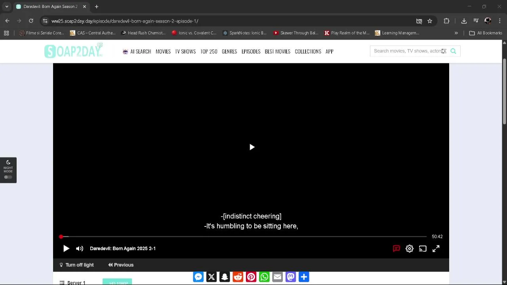Open Ionic vs. Covalent bookmark
Viewport: 507px width, 285px height.
(194, 33)
